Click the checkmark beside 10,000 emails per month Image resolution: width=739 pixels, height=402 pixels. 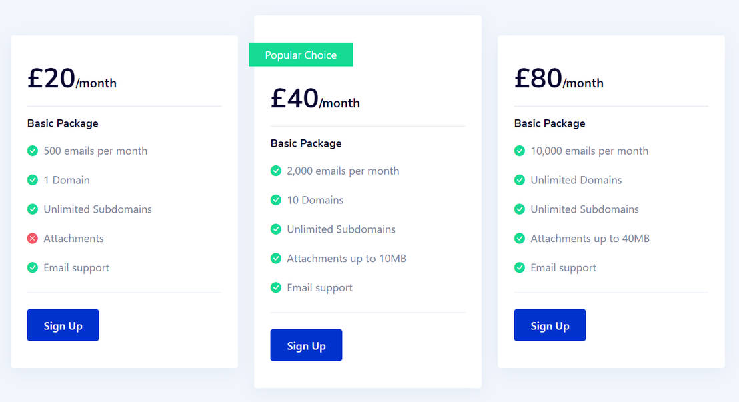point(519,151)
